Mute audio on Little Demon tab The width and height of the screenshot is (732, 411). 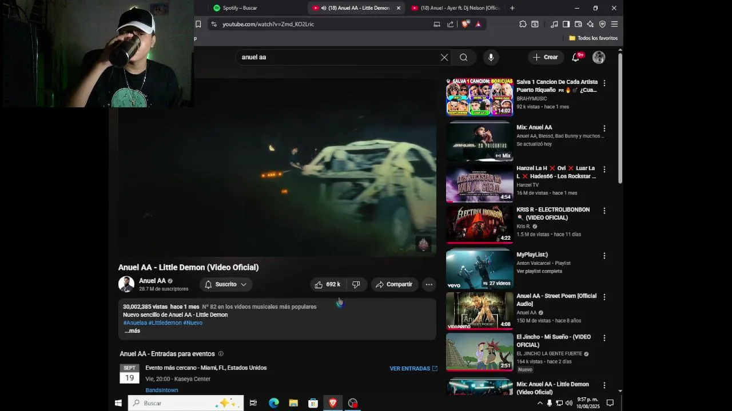click(x=324, y=8)
